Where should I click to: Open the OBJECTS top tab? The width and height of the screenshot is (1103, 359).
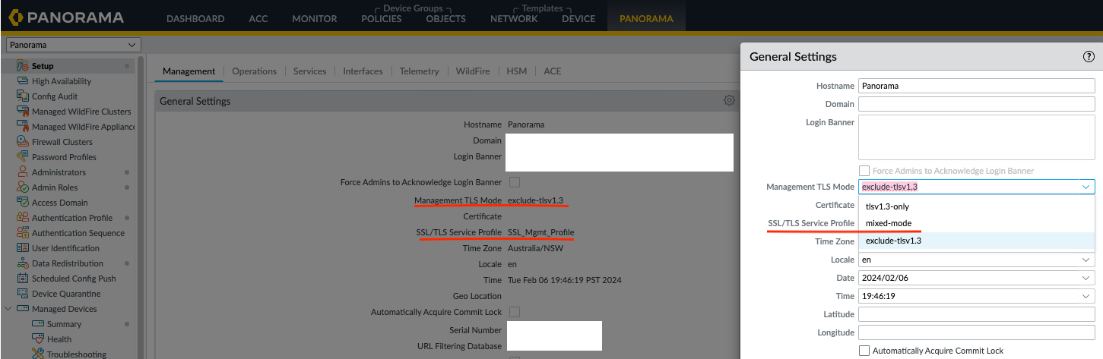[x=445, y=19]
